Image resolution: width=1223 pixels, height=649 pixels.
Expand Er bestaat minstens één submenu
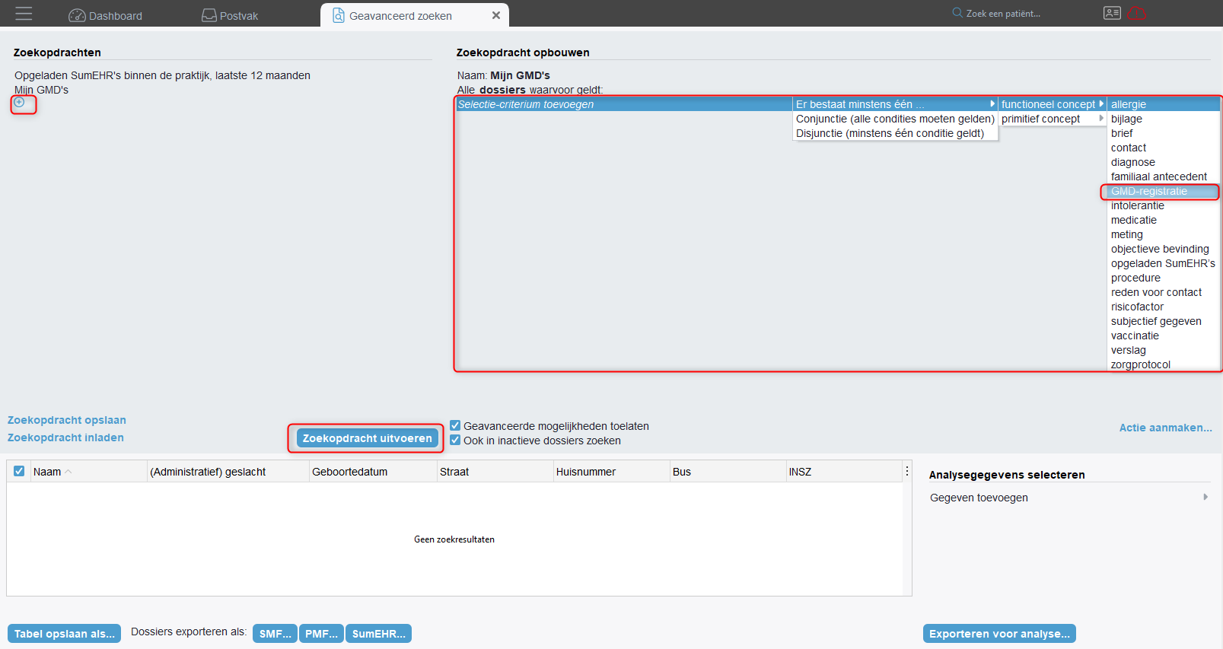click(x=895, y=104)
